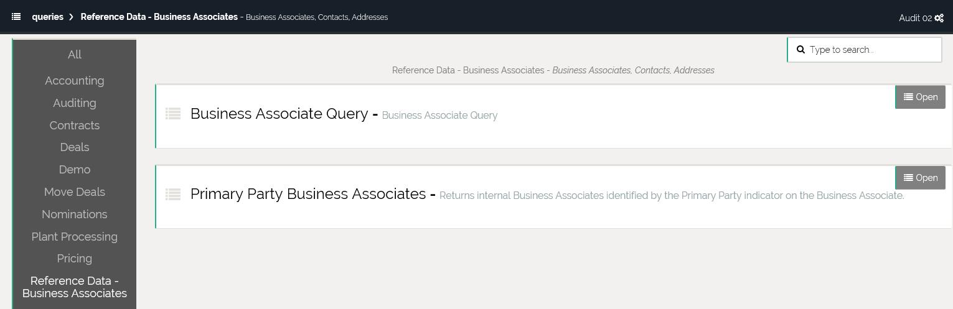
Task: Switch to the Accounting category
Action: pos(74,81)
